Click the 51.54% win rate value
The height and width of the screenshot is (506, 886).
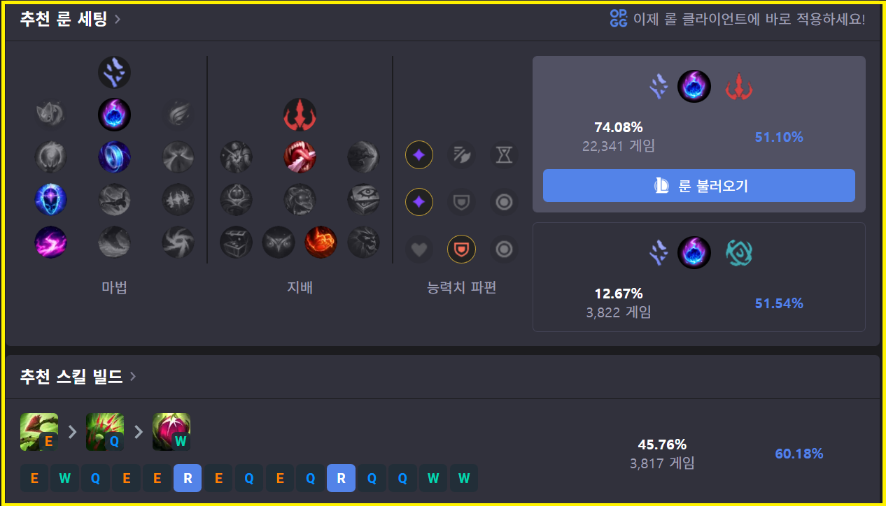tap(779, 303)
